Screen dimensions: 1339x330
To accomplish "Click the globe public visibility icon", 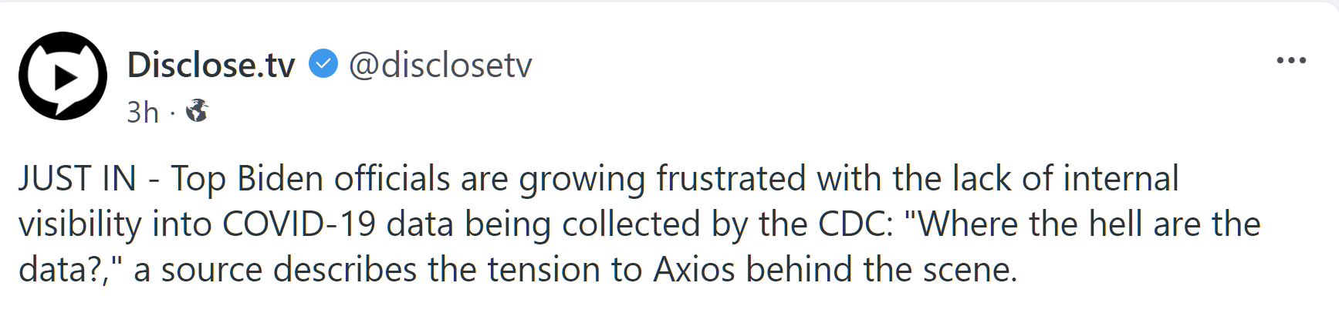I will point(198,111).
